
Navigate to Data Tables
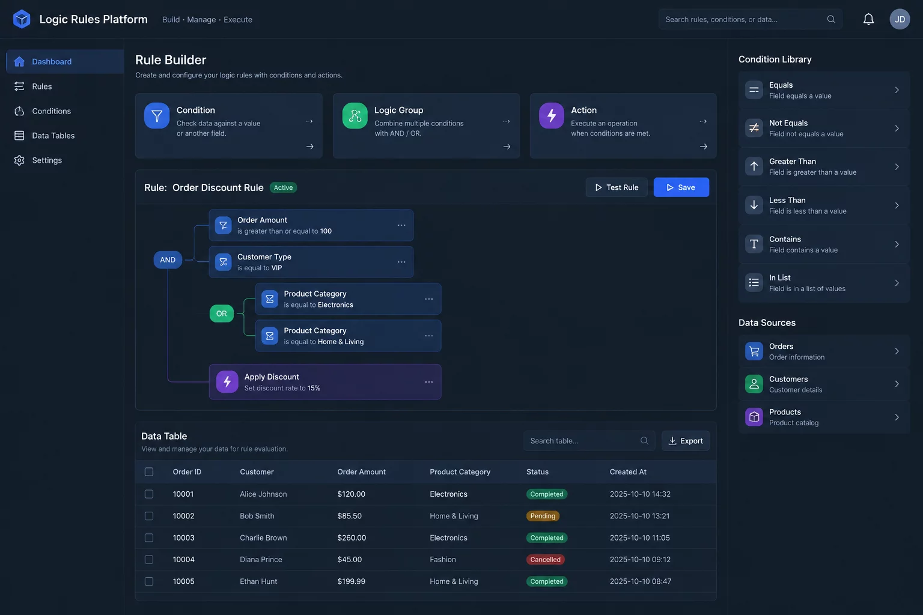65,136
